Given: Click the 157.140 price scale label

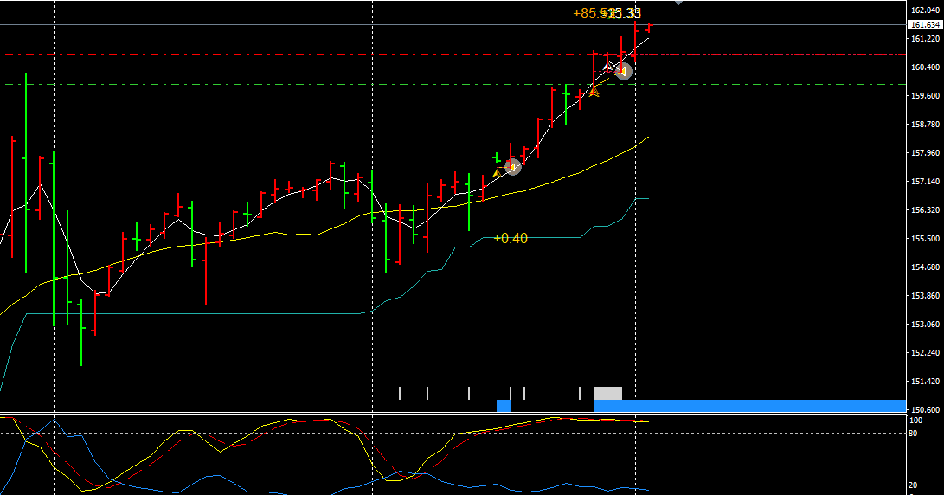Looking at the screenshot, I should point(925,181).
